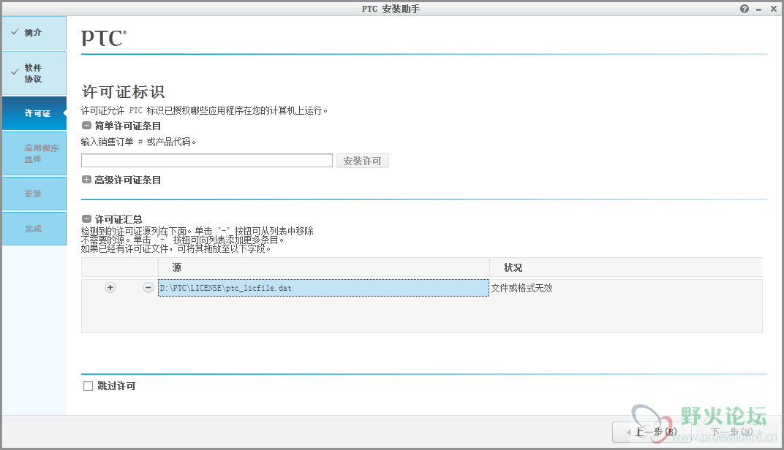
Task: Select the 许可证 step
Action: (x=34, y=113)
